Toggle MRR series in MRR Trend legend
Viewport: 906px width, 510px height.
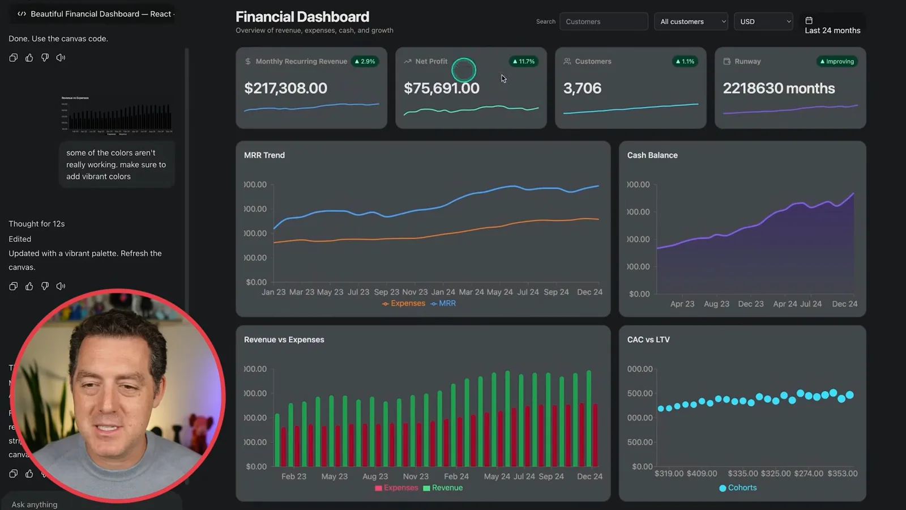pos(443,304)
